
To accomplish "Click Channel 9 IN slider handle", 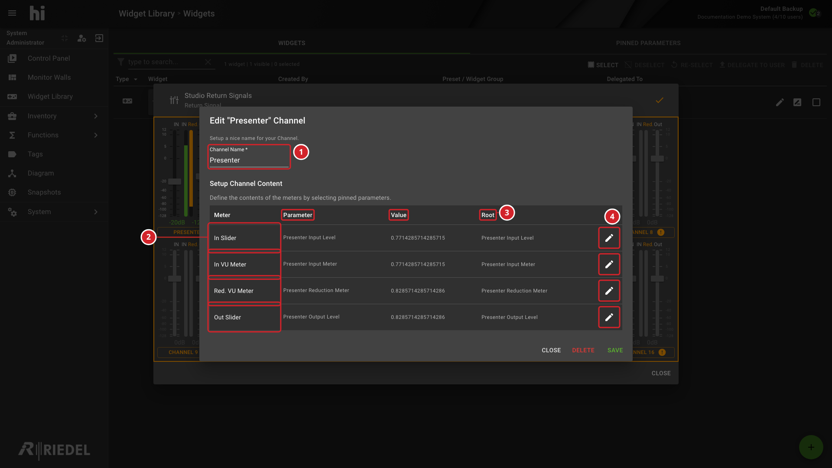I will (175, 279).
